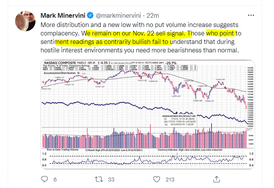View the 6 replies count
The image size is (274, 188).
tap(55, 180)
